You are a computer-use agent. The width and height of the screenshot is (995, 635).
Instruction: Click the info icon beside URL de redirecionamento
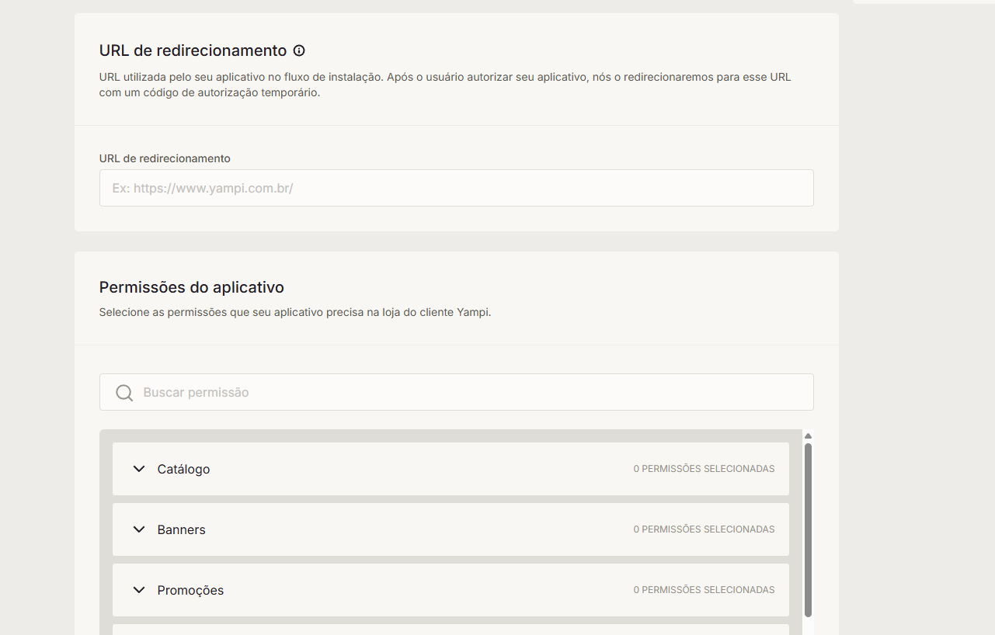click(299, 50)
